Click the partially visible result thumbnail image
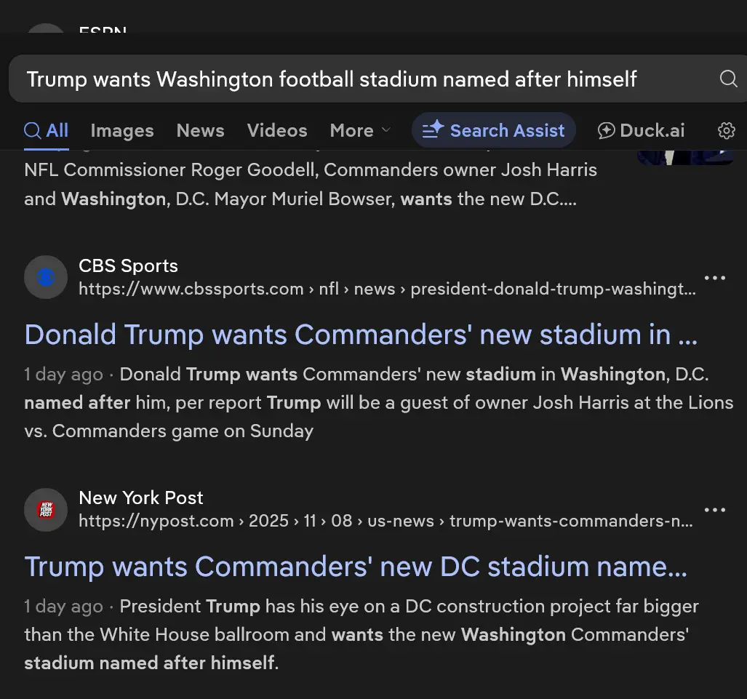Viewport: 747px width, 699px height. (x=684, y=156)
